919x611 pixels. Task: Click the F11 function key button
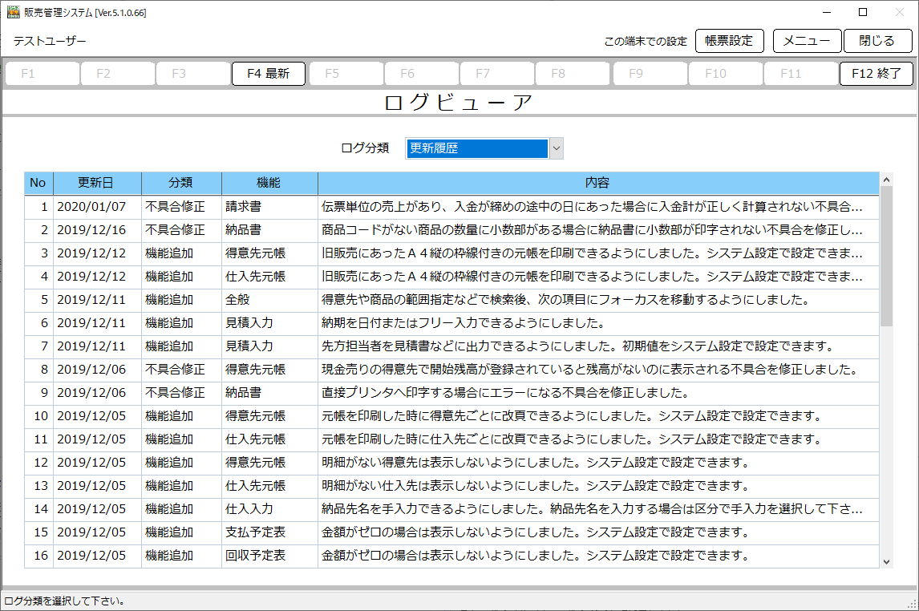point(801,74)
